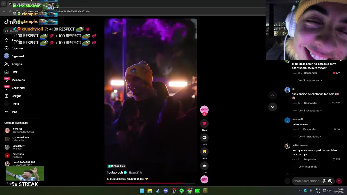The image size is (347, 195).
Task: Open the Windows Start menu
Action: [142, 191]
